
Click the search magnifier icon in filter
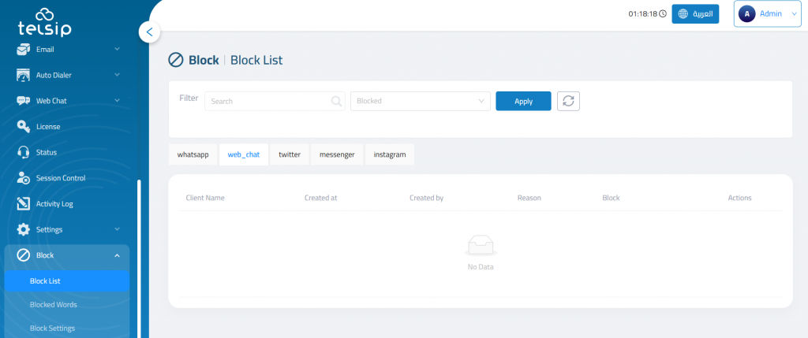[337, 101]
